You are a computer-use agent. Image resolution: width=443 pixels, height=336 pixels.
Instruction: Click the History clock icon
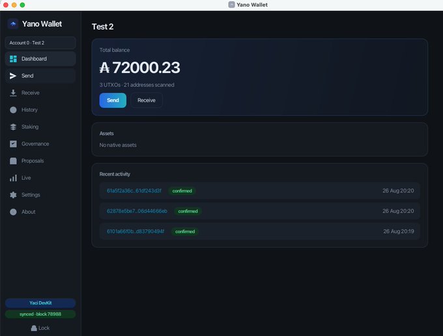tap(13, 110)
